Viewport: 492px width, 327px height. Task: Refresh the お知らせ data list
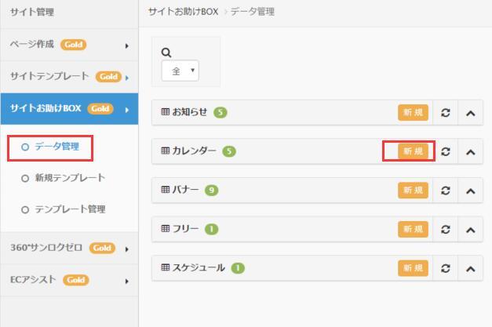(445, 113)
